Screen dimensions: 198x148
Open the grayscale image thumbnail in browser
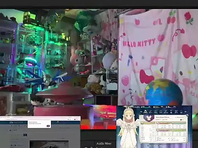pyautogui.click(x=49, y=144)
